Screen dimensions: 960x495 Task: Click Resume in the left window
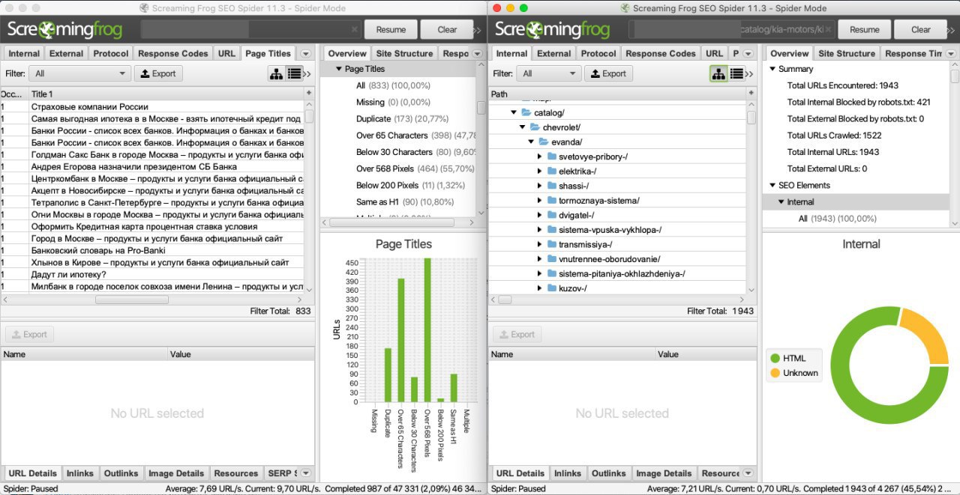[391, 30]
